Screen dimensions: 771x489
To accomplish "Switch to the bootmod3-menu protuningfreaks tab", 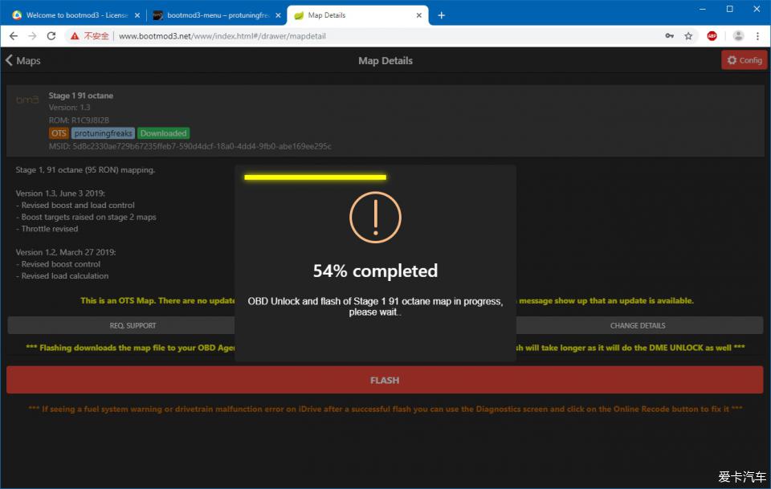I will (x=216, y=15).
